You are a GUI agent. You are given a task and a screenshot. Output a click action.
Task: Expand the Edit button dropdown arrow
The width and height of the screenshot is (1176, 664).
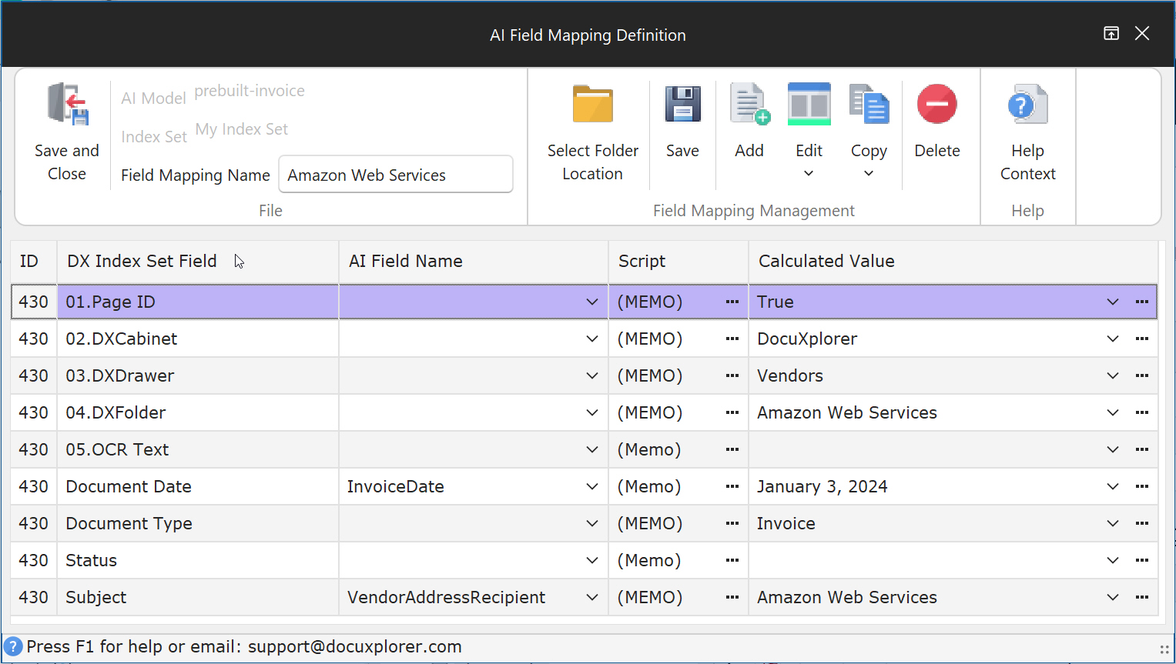click(x=809, y=174)
